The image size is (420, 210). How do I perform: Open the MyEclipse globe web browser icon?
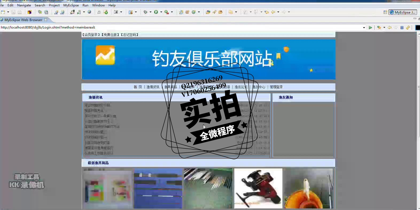[90, 12]
